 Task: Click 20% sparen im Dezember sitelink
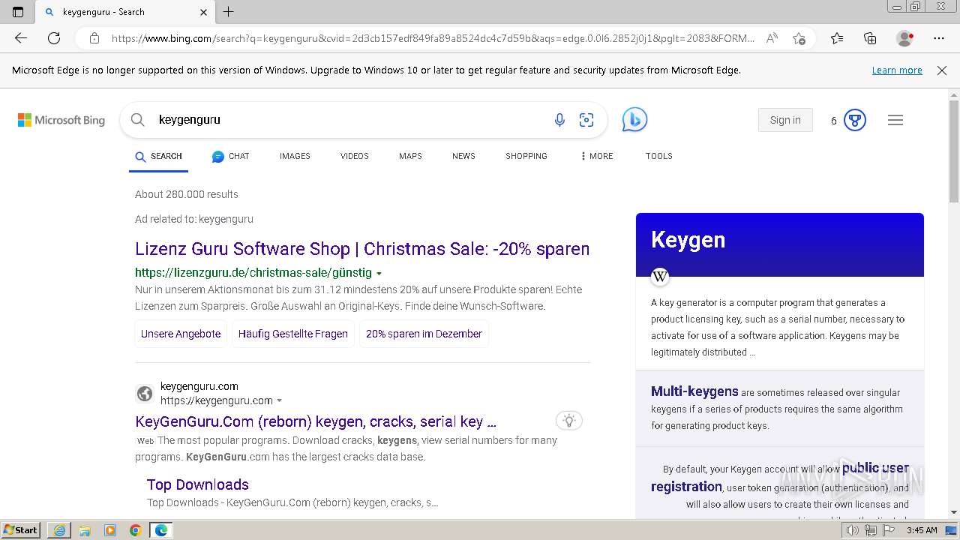click(424, 334)
